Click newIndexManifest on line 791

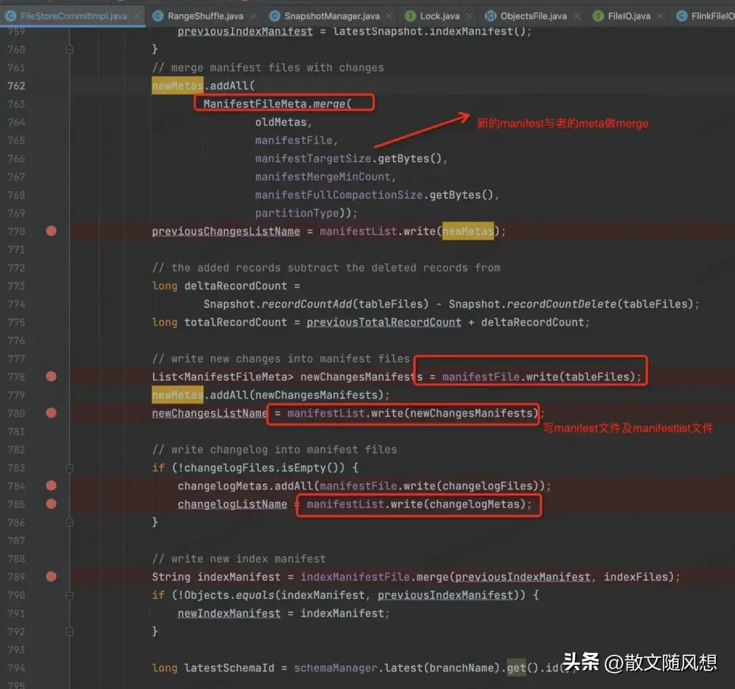point(229,613)
